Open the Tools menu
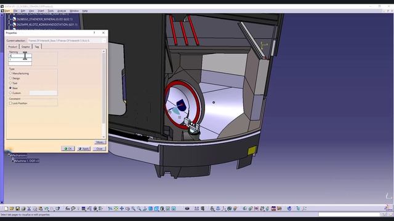 [x=50, y=11]
